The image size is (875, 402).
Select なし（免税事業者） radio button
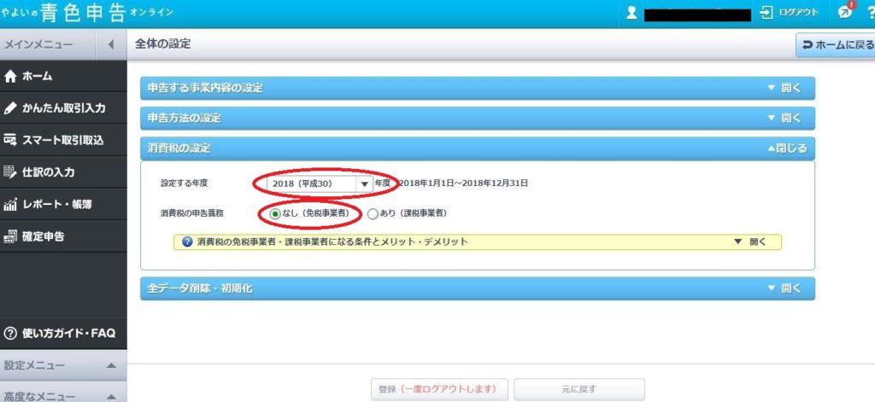pos(274,213)
